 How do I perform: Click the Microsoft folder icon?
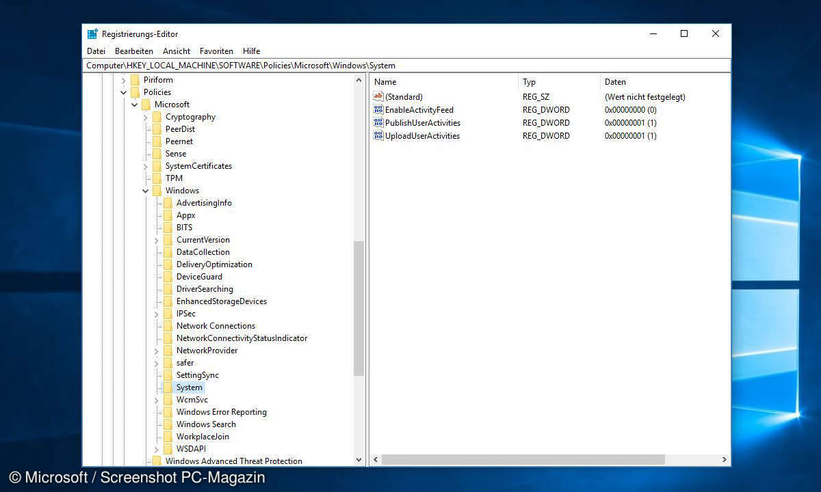click(x=146, y=105)
